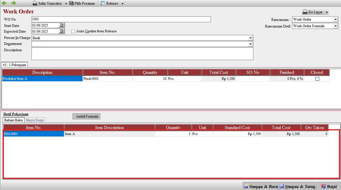Open the Start Date calendar picker
Viewport: 341px width, 190px height.
pos(62,25)
